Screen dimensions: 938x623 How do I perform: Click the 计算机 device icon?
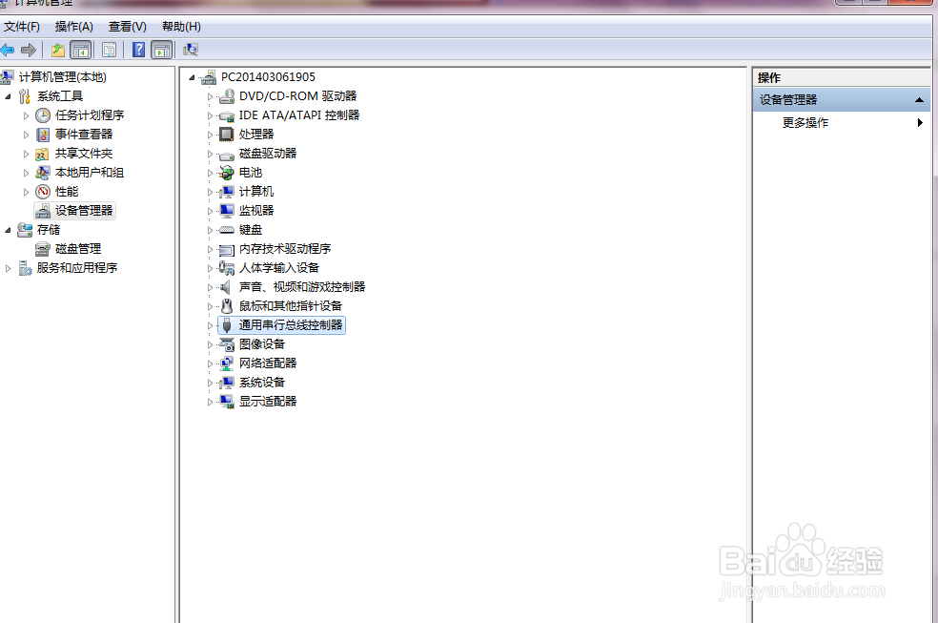click(226, 192)
